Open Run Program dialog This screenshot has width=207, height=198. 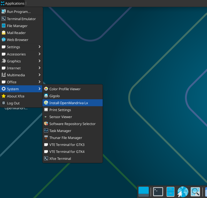pos(19,12)
